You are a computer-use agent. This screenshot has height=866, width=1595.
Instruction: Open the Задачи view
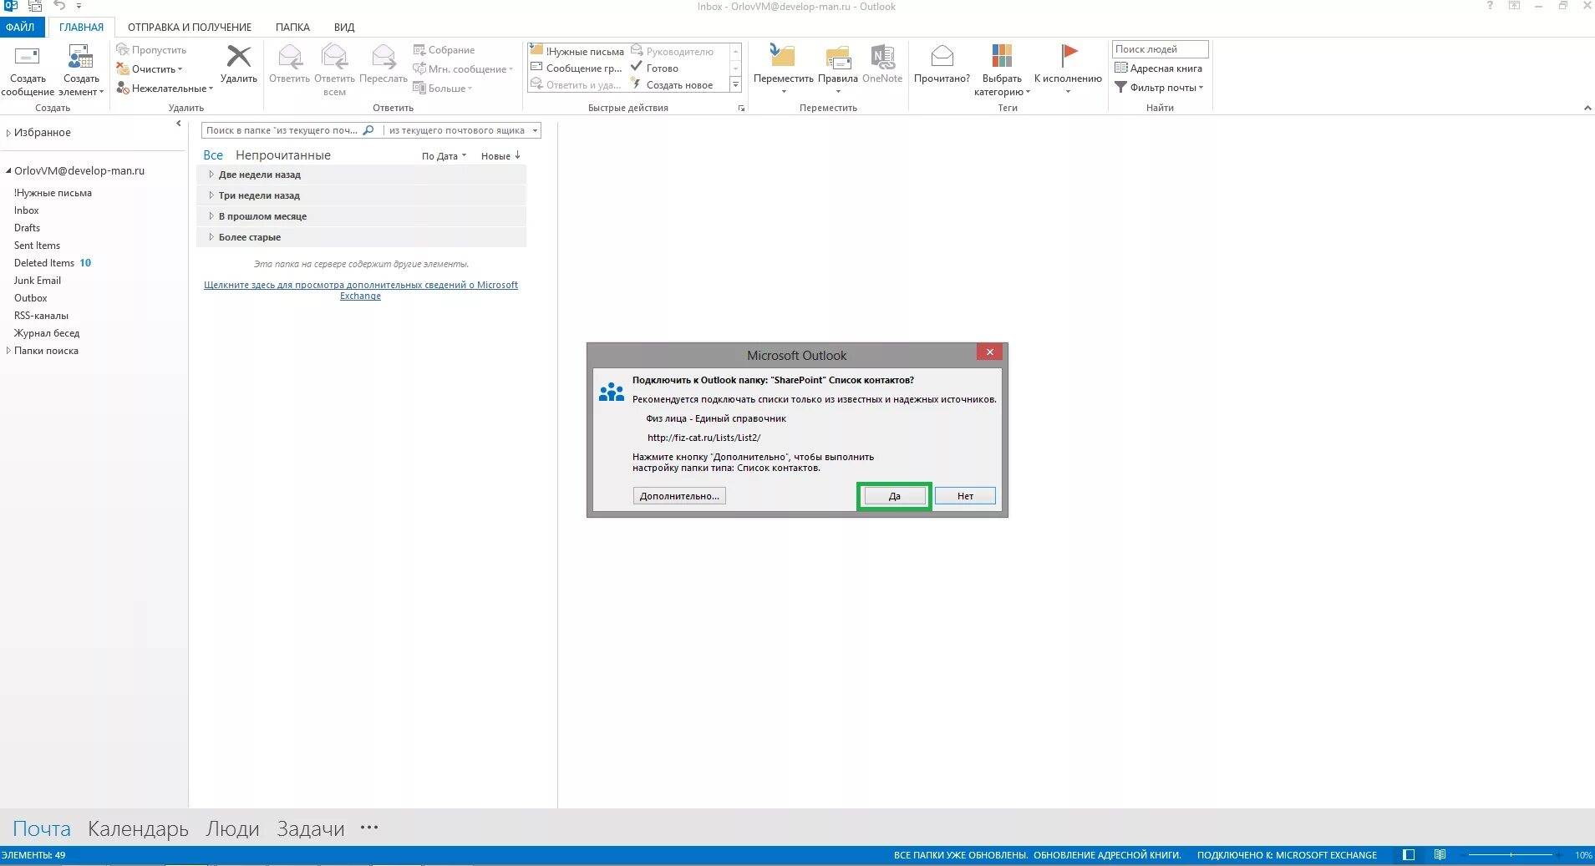click(x=311, y=828)
